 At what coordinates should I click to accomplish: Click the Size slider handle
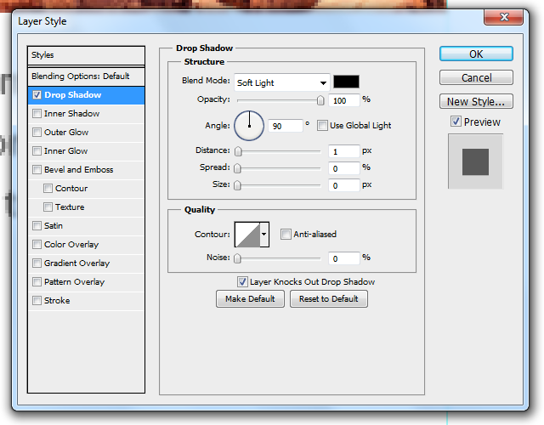click(x=238, y=185)
